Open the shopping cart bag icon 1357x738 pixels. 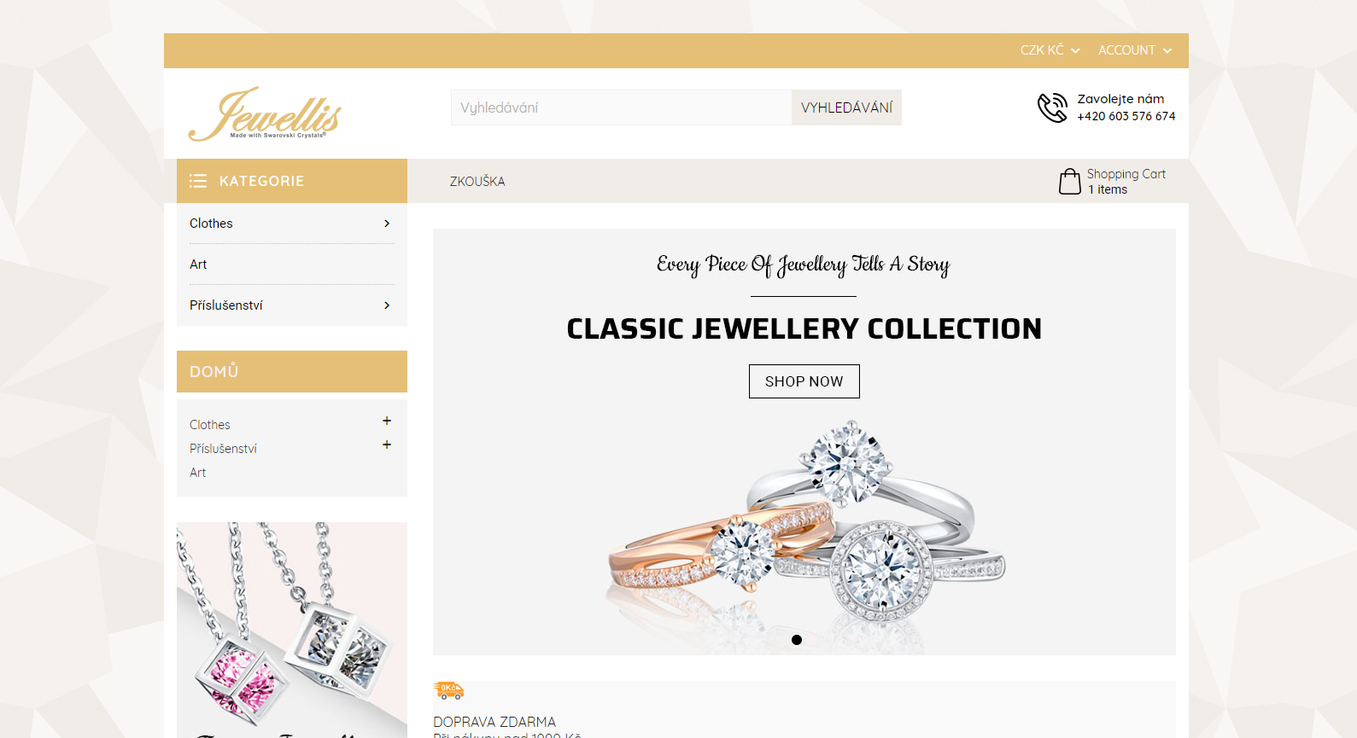(x=1069, y=181)
